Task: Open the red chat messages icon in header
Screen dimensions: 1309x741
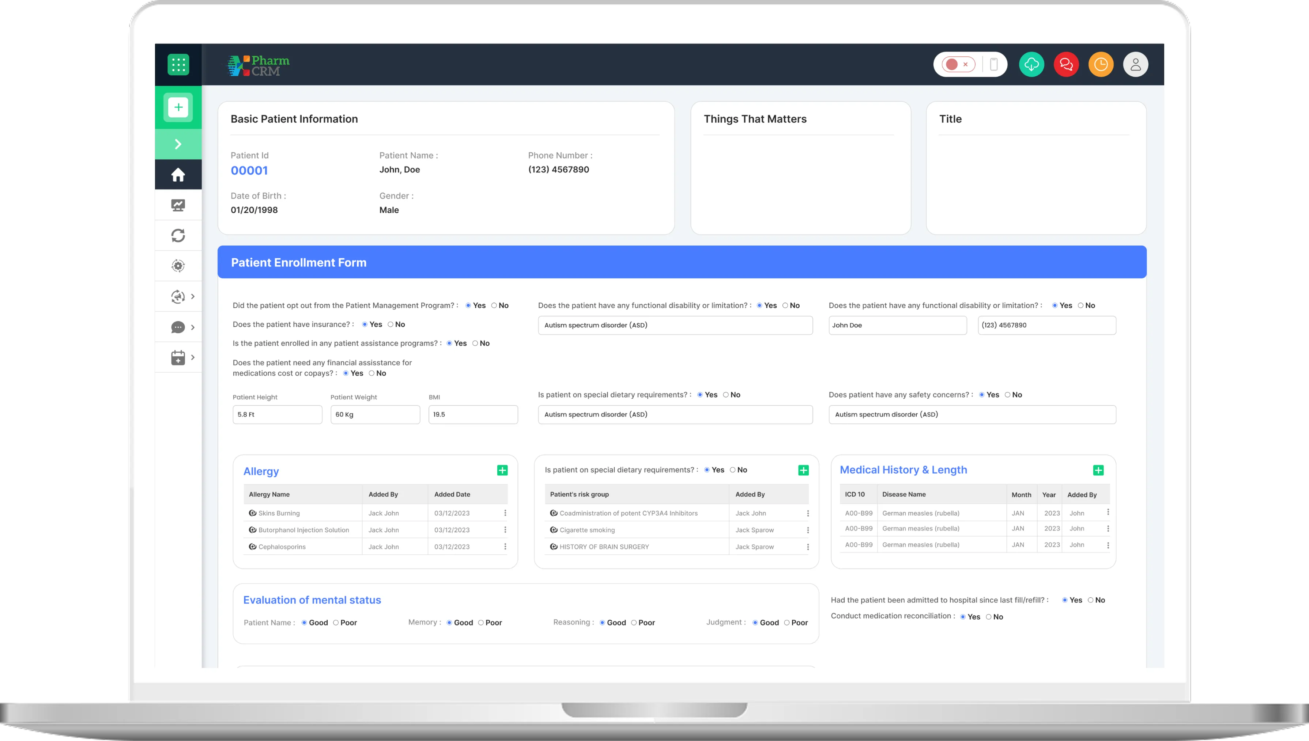Action: click(x=1067, y=64)
